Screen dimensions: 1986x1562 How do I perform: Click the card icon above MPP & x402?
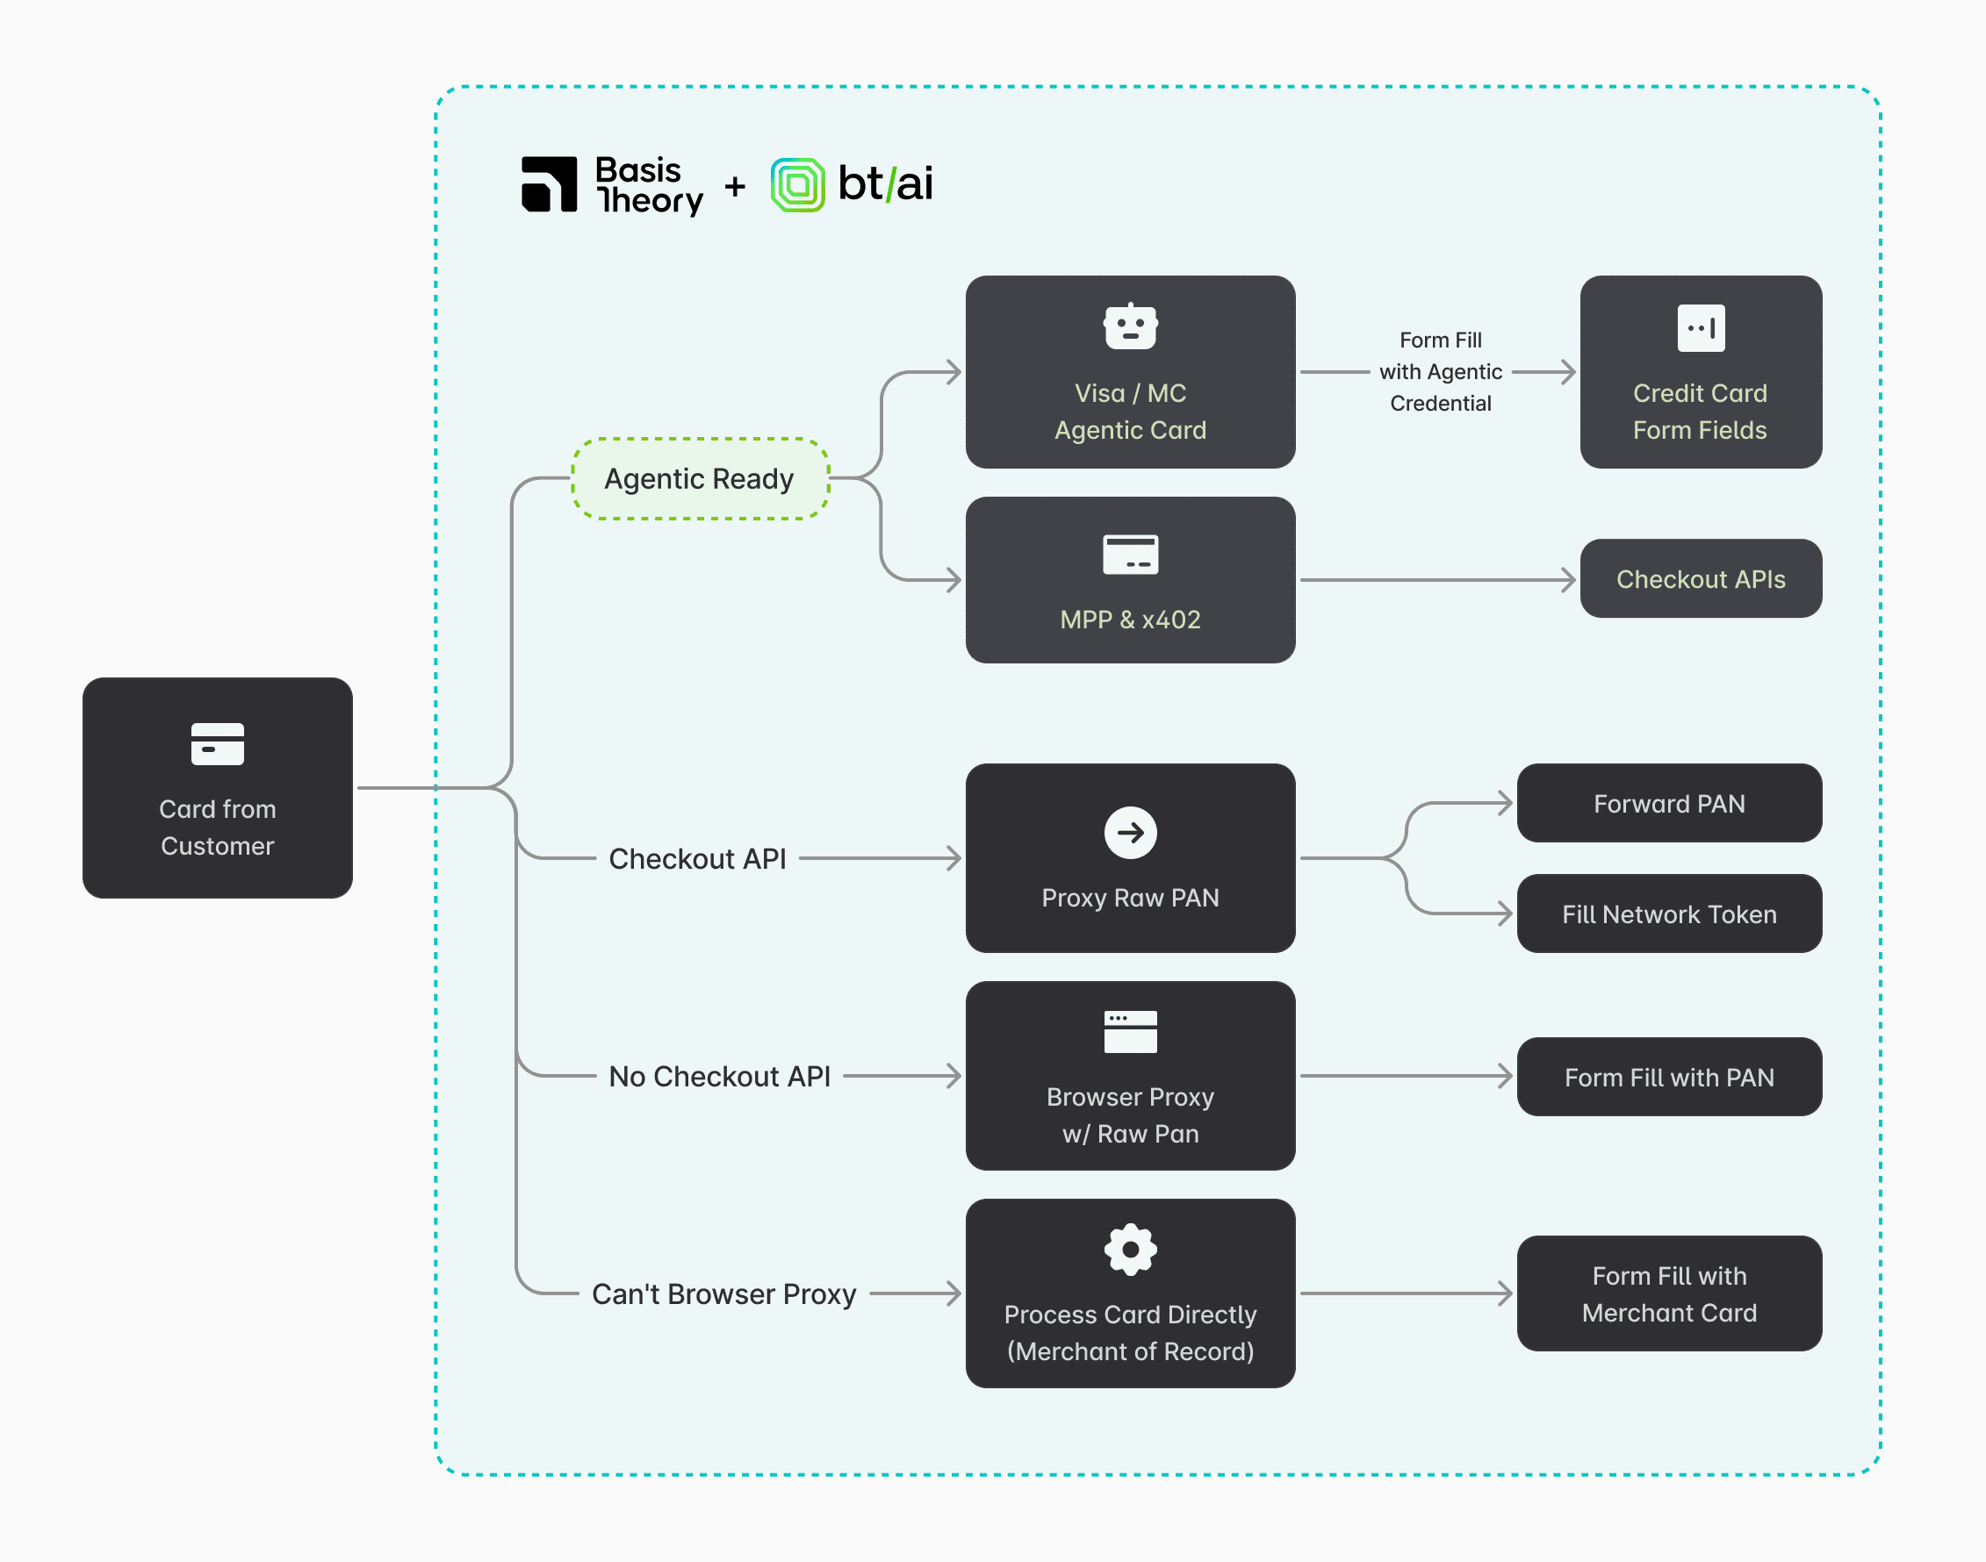point(1130,555)
